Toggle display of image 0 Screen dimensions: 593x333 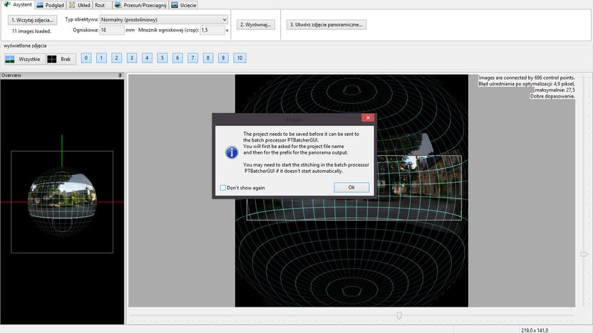click(86, 58)
